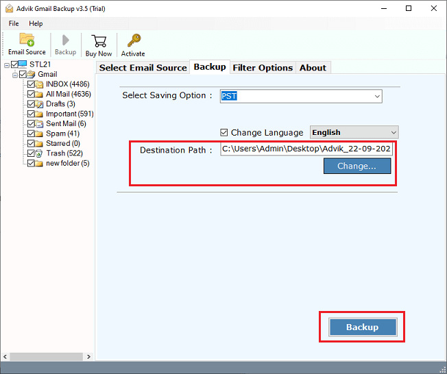The image size is (447, 374).
Task: Select the Drafts (3) folder label
Action: [x=61, y=104]
